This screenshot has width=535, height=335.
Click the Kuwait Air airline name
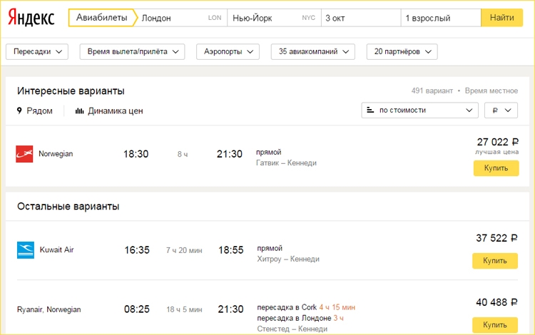[56, 249]
